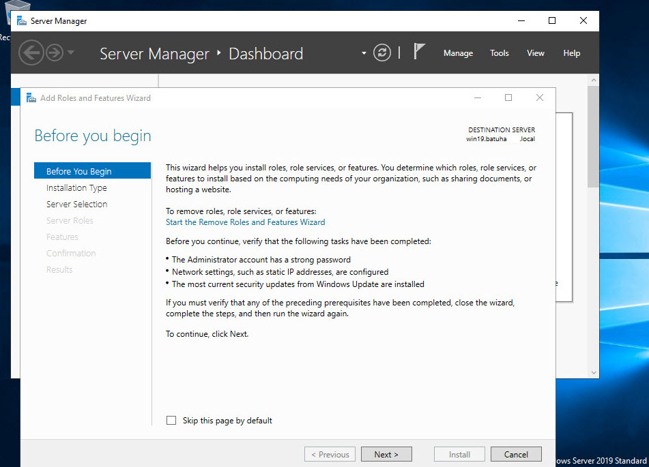Open the dropdown arrow beside the refresh icon

364,53
